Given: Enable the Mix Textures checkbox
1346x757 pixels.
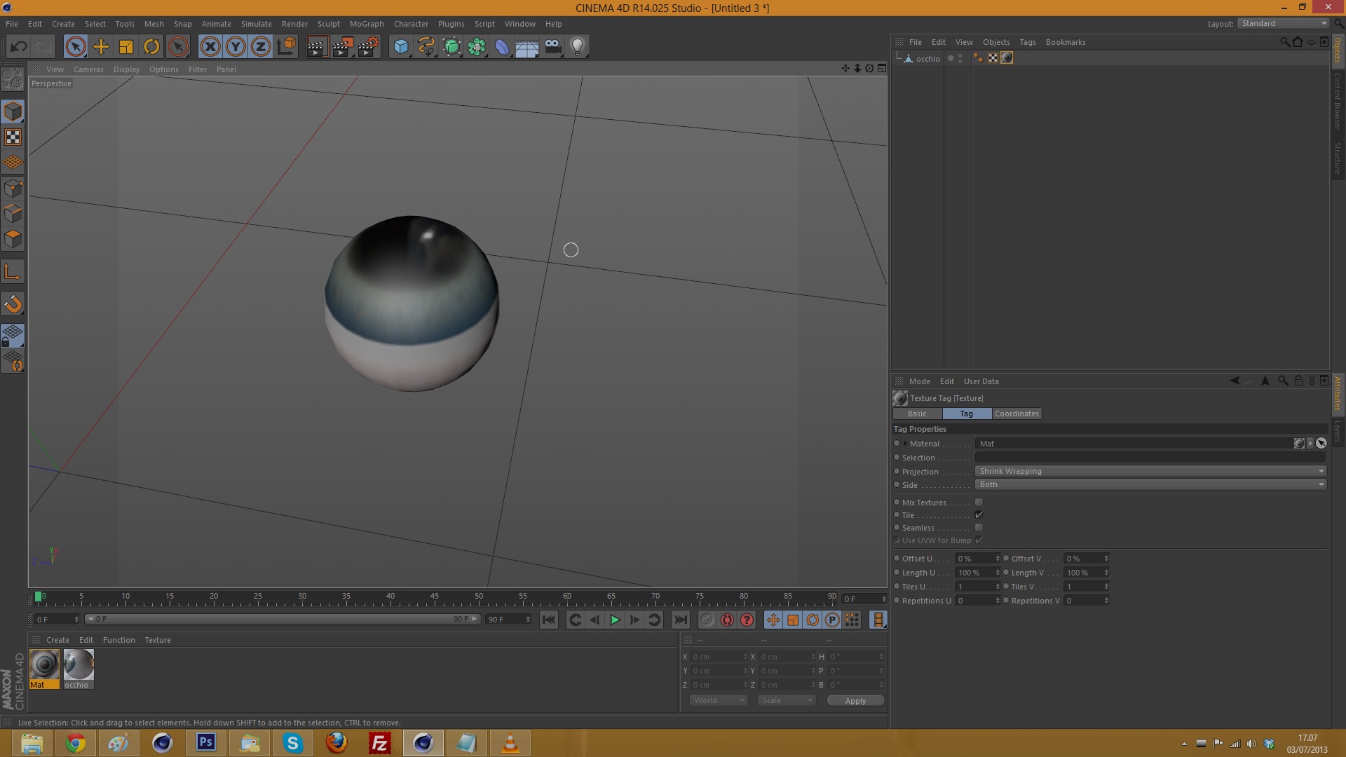Looking at the screenshot, I should tap(979, 503).
